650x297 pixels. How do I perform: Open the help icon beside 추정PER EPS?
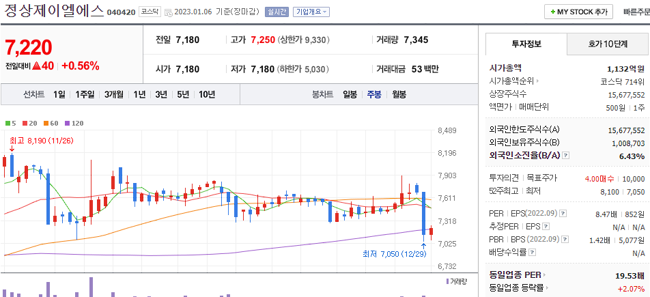[x=546, y=227]
